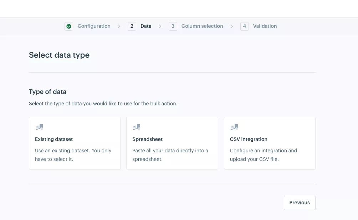Click the chevron before the Validation step
The height and width of the screenshot is (220, 358).
click(x=232, y=26)
